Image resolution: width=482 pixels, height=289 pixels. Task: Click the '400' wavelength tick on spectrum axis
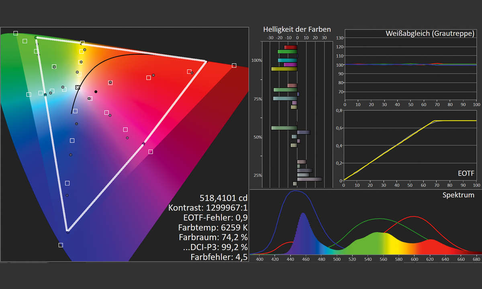259,259
